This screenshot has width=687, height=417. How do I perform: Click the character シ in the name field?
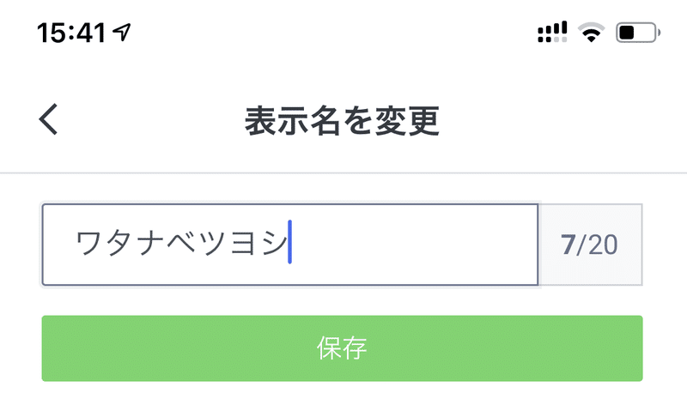coord(271,245)
